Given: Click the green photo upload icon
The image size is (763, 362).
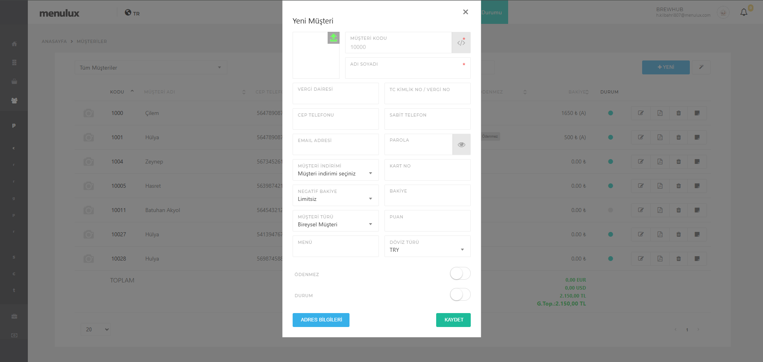Looking at the screenshot, I should [x=333, y=38].
